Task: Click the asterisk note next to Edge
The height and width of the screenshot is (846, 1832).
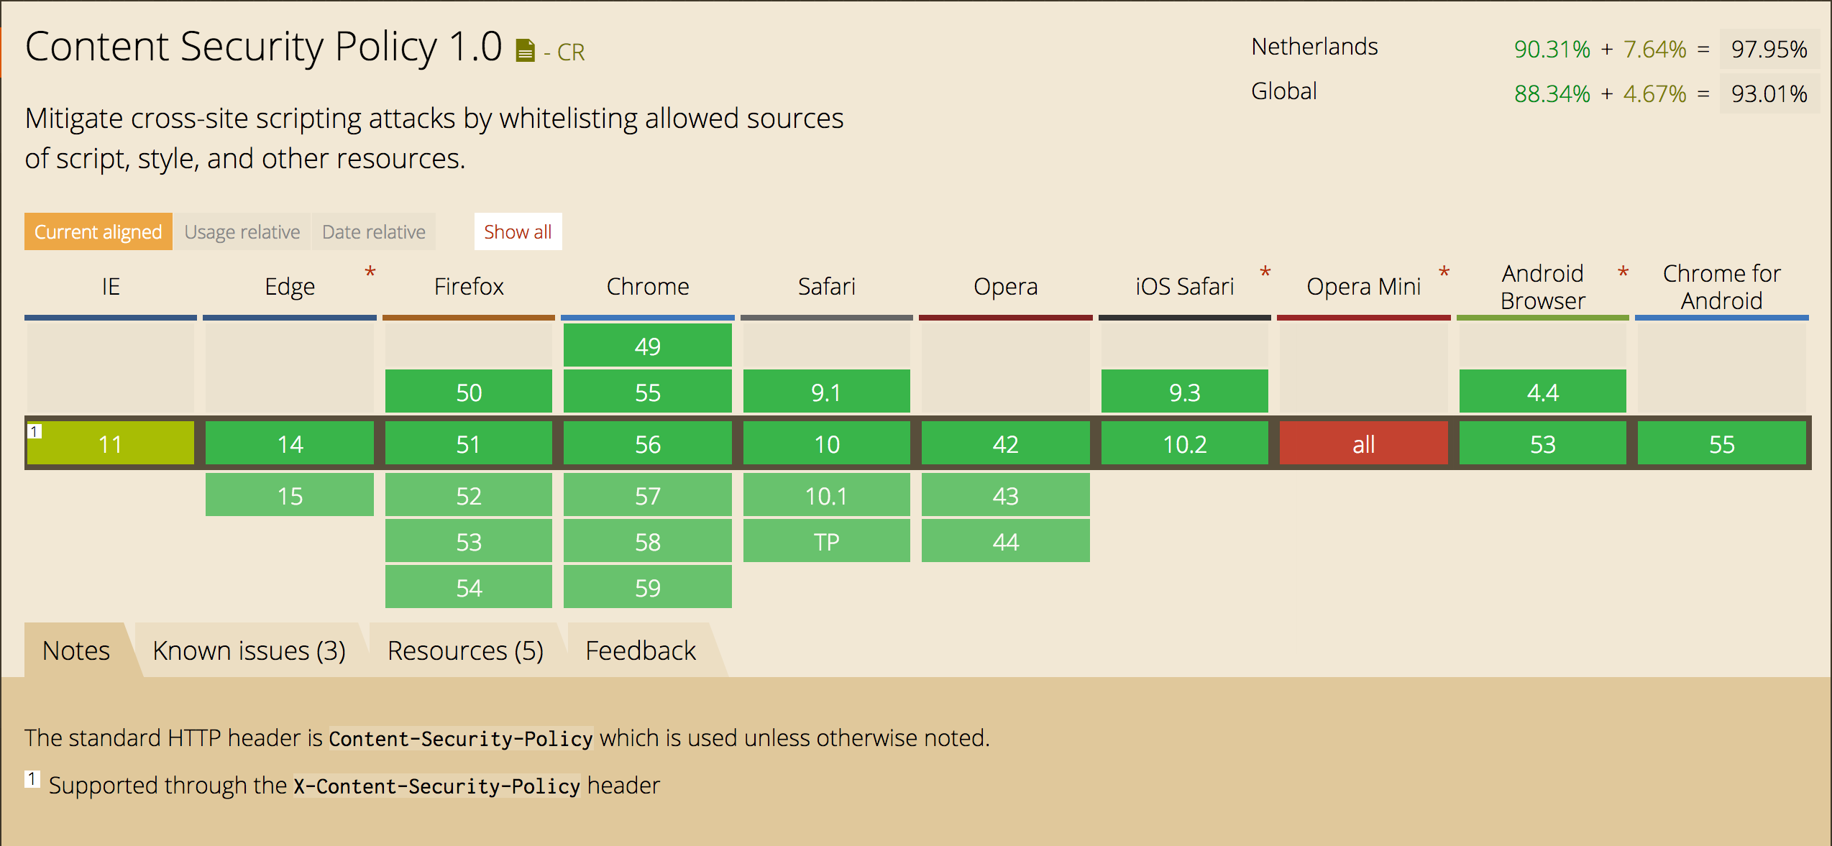Action: [370, 273]
